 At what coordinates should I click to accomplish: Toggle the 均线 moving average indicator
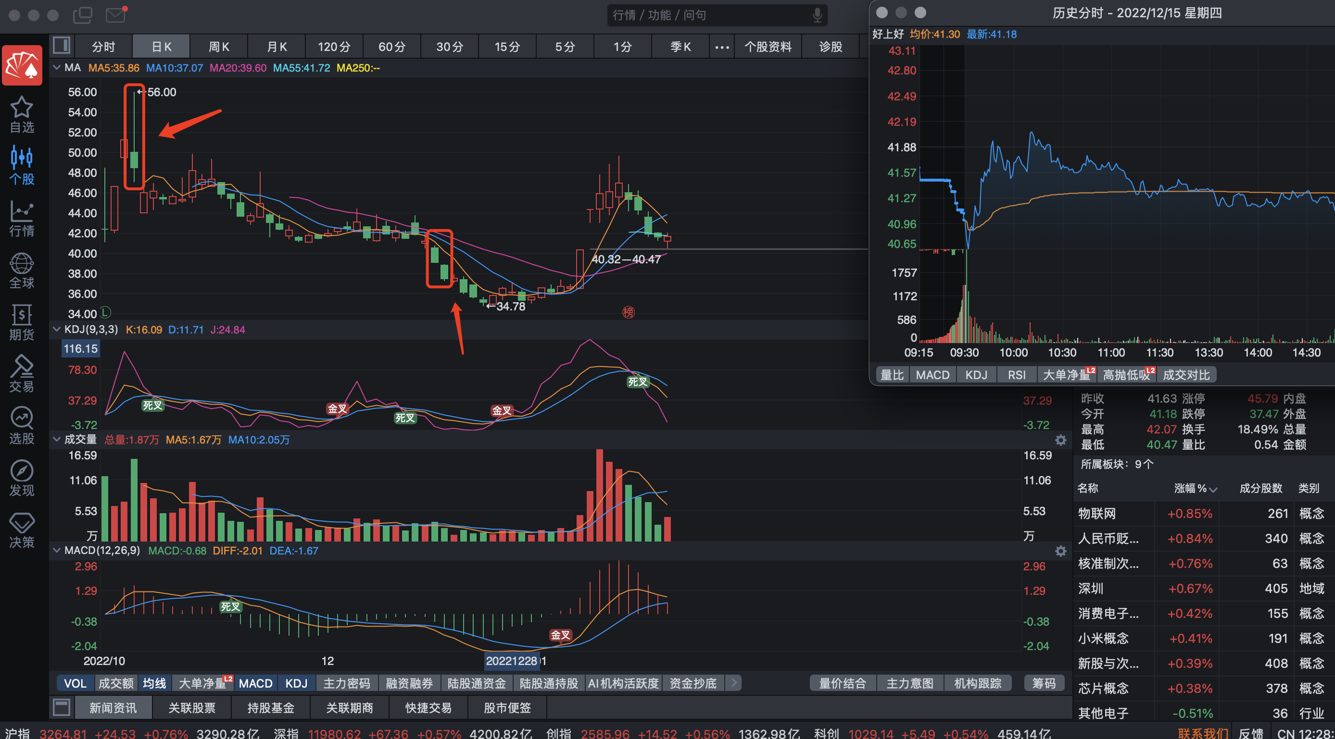pos(154,683)
